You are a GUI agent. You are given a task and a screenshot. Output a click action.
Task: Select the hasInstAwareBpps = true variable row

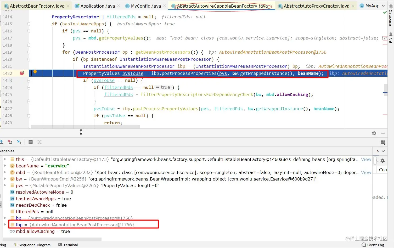coord(187,199)
